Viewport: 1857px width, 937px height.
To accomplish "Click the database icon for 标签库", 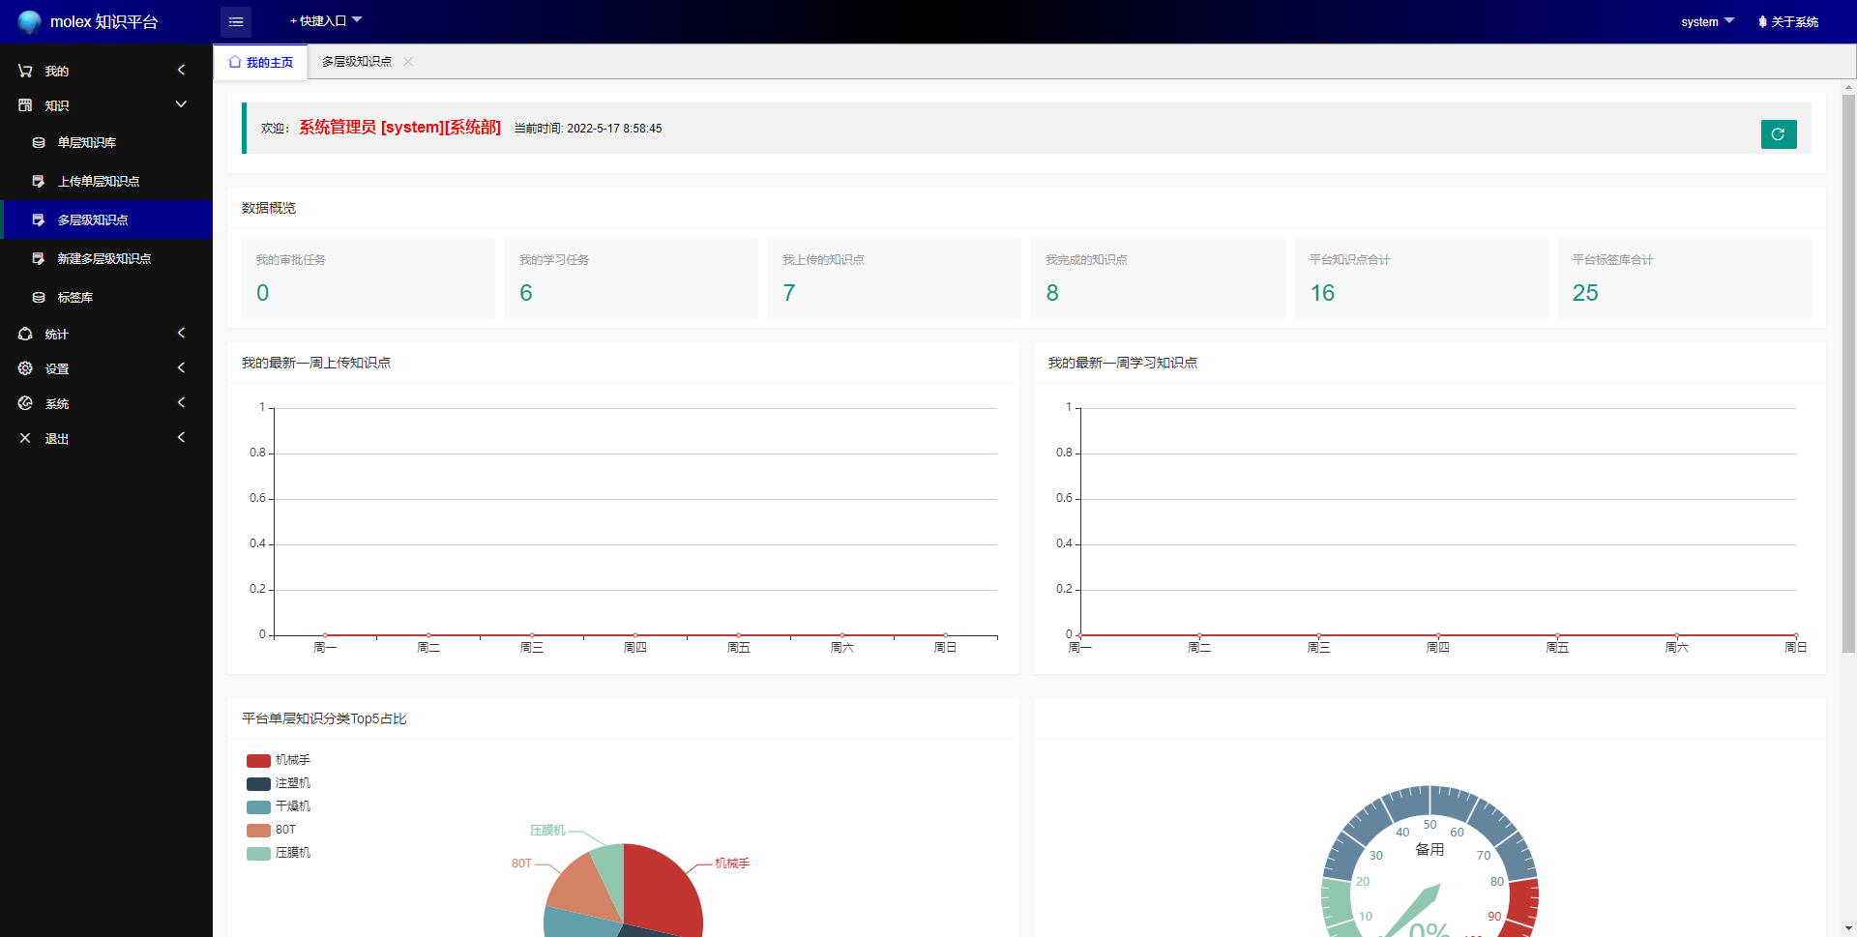I will pos(39,297).
